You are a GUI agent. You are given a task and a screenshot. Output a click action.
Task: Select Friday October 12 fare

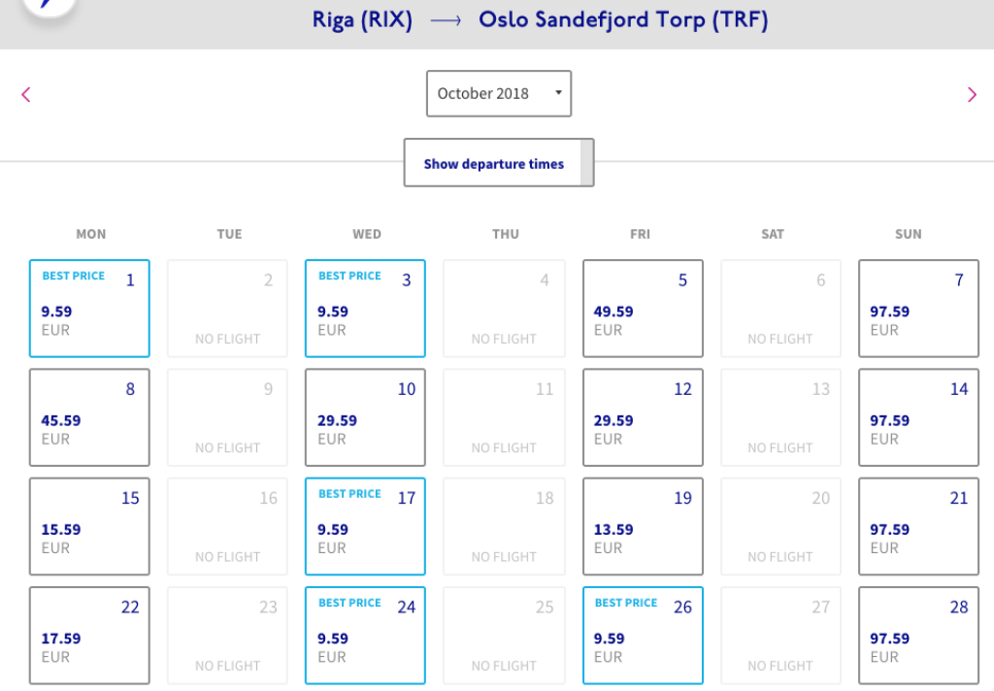coord(642,417)
